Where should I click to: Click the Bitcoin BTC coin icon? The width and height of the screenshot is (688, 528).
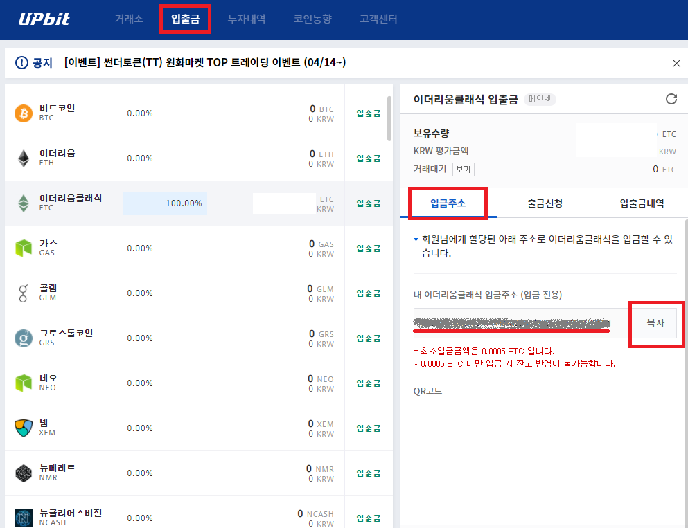24,113
